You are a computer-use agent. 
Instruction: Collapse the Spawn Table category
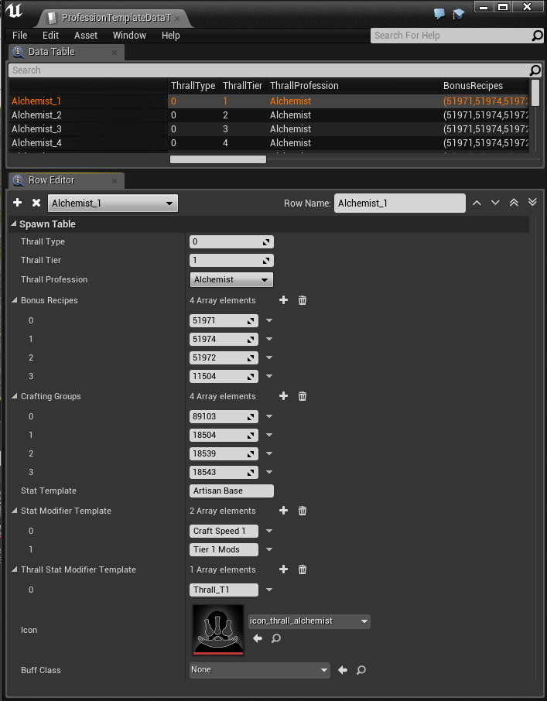[13, 224]
